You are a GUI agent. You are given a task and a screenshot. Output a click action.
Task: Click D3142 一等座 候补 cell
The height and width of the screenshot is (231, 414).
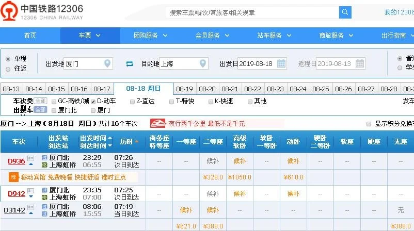pos(186,210)
